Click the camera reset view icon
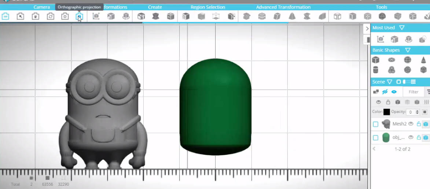 pyautogui.click(x=65, y=16)
